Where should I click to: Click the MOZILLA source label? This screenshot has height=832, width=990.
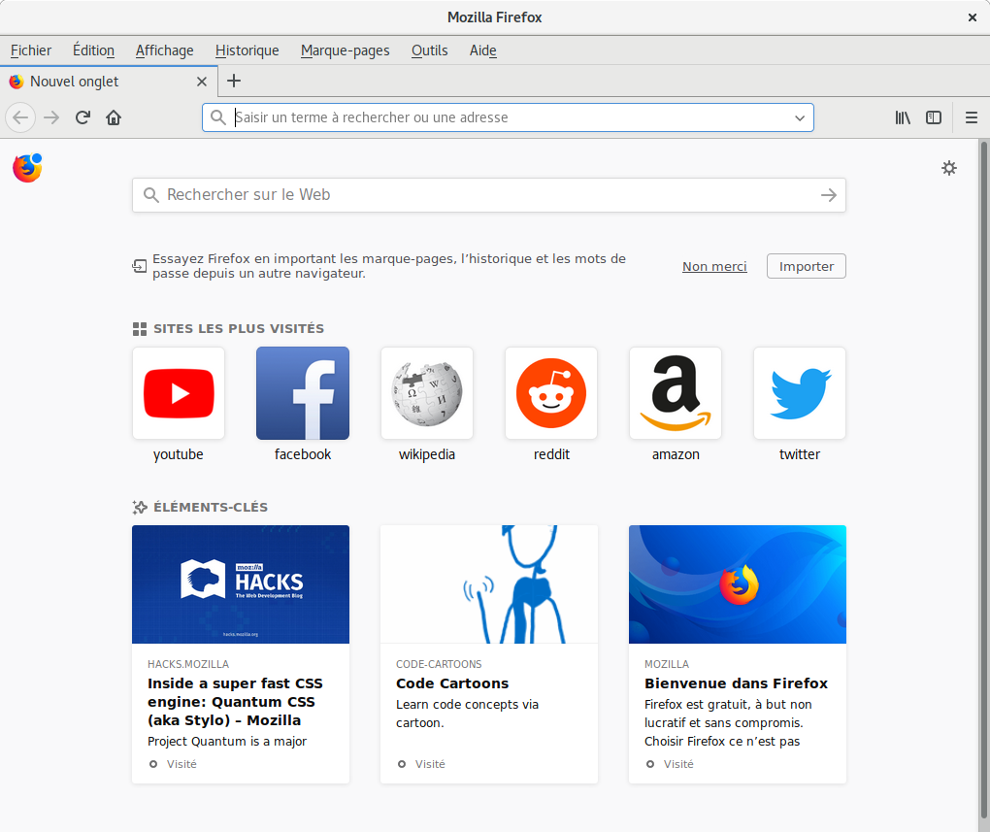pos(667,664)
